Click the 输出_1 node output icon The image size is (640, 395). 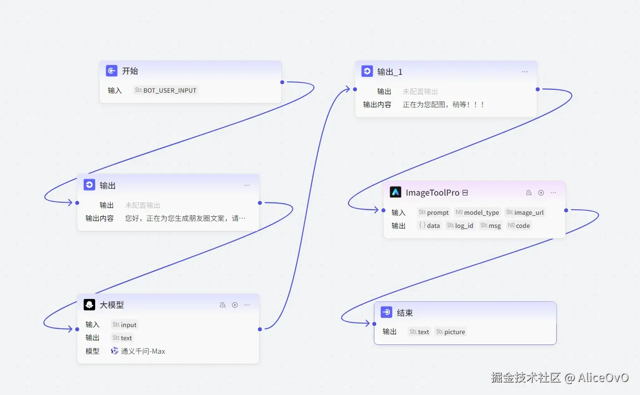[x=367, y=71]
